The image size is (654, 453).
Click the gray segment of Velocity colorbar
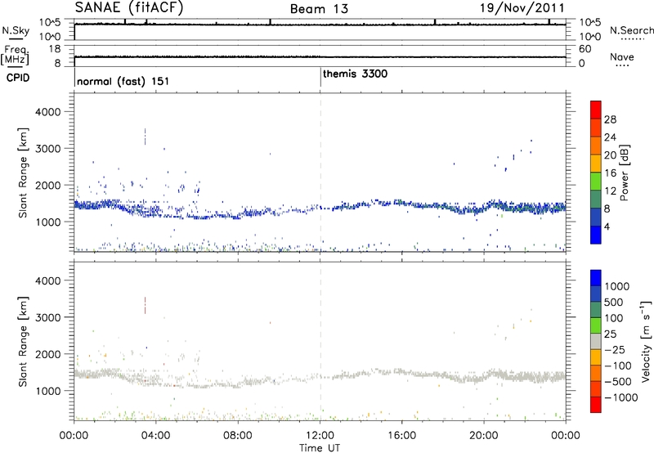pyautogui.click(x=596, y=341)
